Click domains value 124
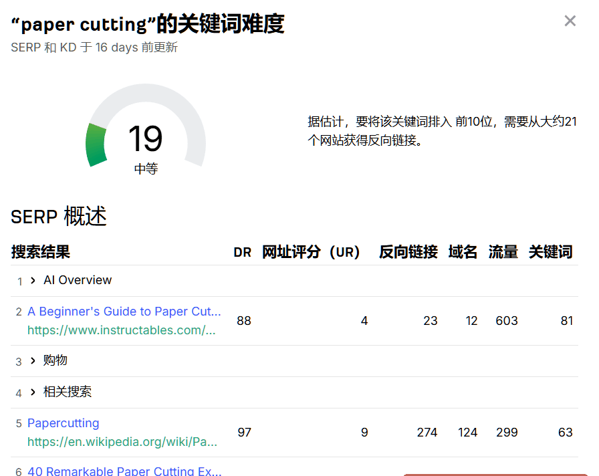The height and width of the screenshot is (476, 599). pos(467,433)
